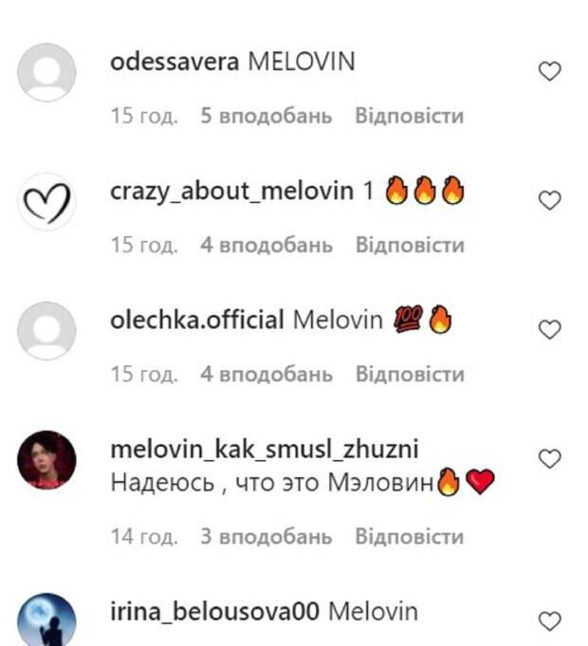
Task: View the 5 вподобань likes list
Action: [x=266, y=116]
